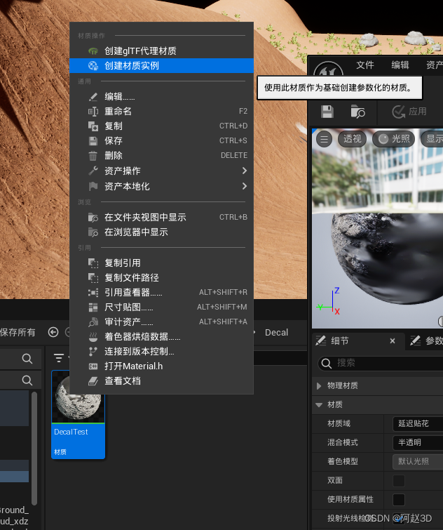Click the save icon in material editor toolbar

click(327, 112)
